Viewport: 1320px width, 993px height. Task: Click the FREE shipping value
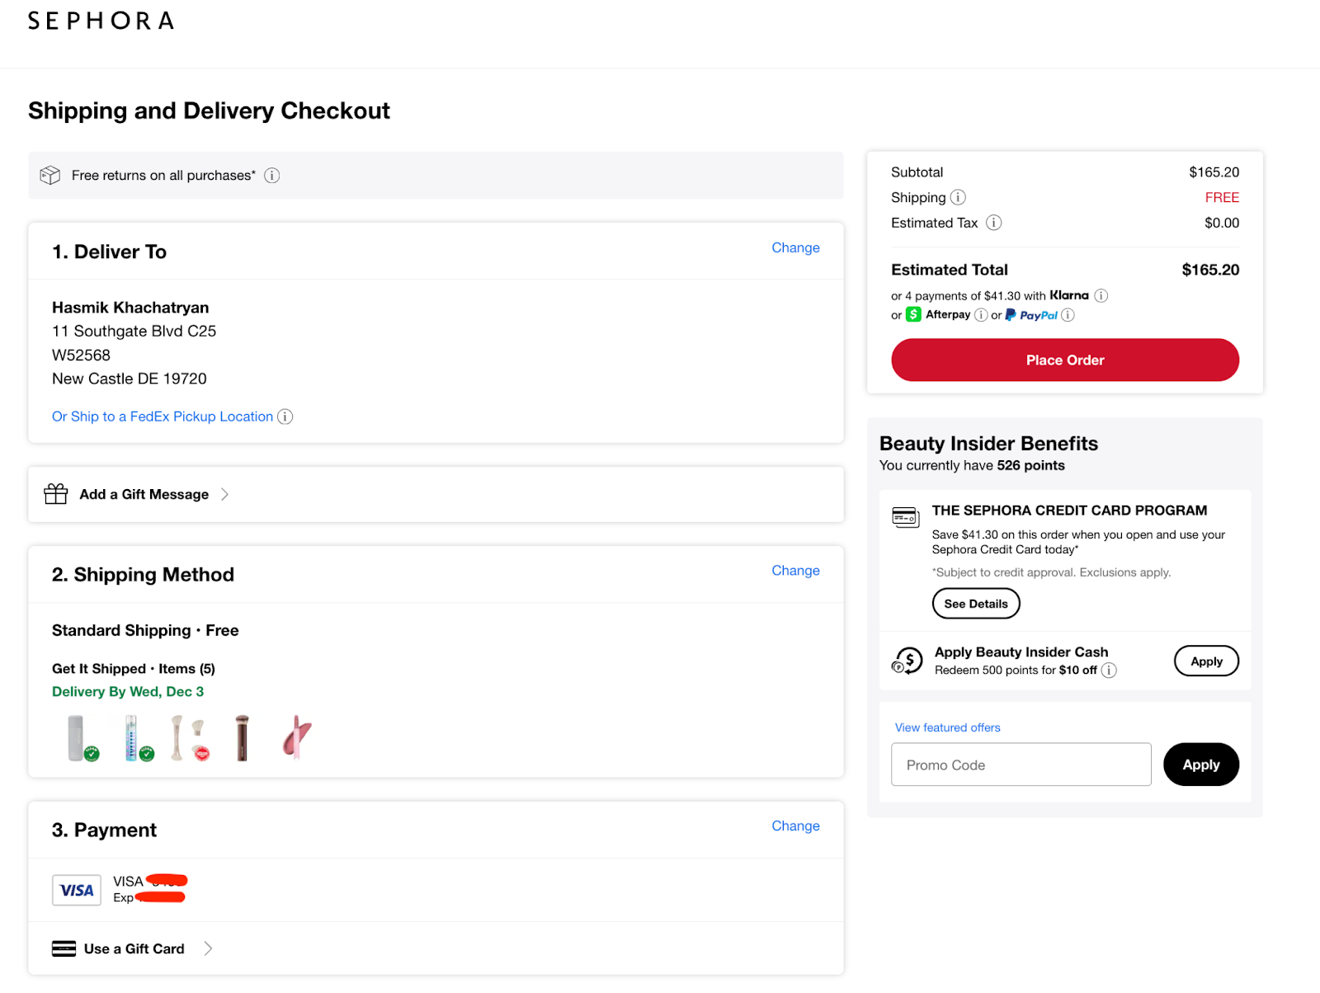(x=1222, y=197)
